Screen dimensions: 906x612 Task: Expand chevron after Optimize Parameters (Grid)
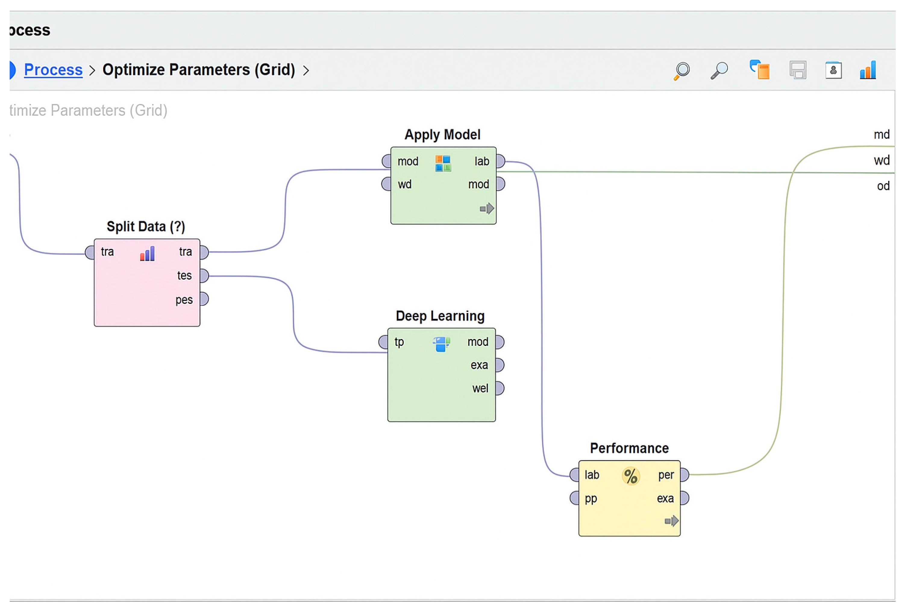(306, 71)
